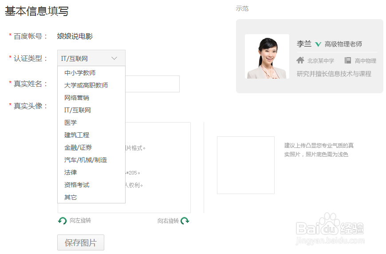This screenshot has width=386, height=254.
Task: Save the picture with 保存图片 button
Action: pyautogui.click(x=81, y=242)
